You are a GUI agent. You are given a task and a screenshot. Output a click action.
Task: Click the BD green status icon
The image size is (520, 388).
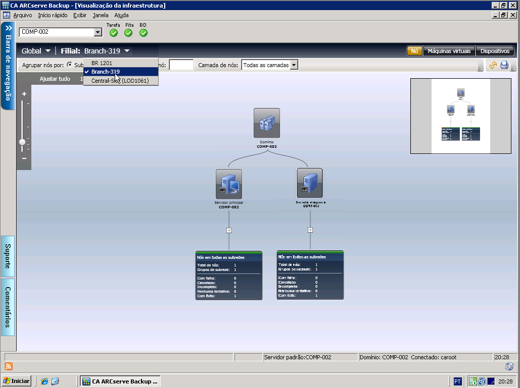click(x=144, y=33)
